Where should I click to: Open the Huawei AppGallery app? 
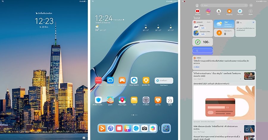(98, 80)
